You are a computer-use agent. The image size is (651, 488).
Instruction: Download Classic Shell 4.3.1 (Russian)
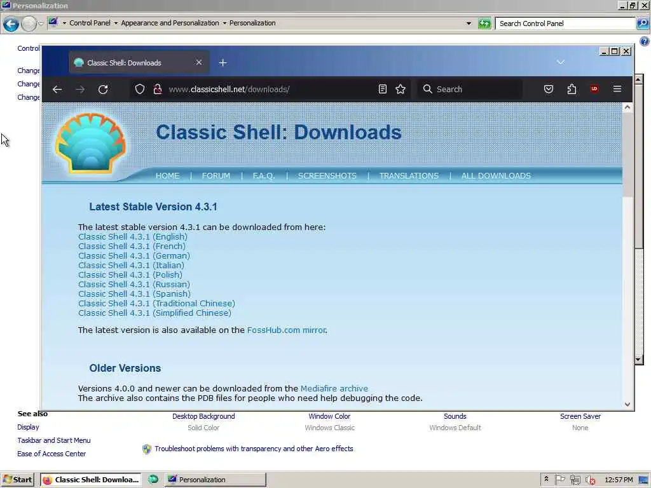(134, 284)
